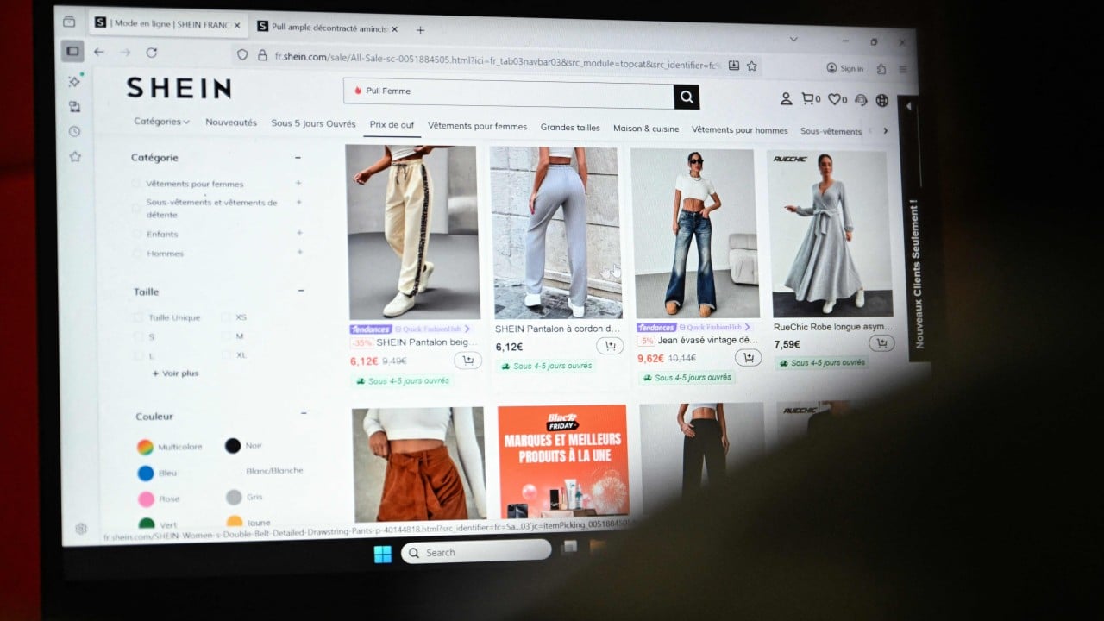The width and height of the screenshot is (1104, 621).
Task: Check the Taille Unique size checkbox
Action: tap(138, 317)
